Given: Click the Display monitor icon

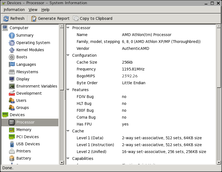Looking at the screenshot, I should (x=12, y=79).
